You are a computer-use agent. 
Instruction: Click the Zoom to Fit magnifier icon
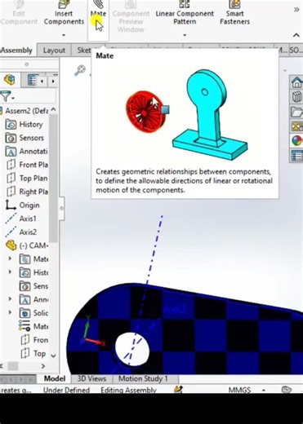pyautogui.click(x=80, y=70)
